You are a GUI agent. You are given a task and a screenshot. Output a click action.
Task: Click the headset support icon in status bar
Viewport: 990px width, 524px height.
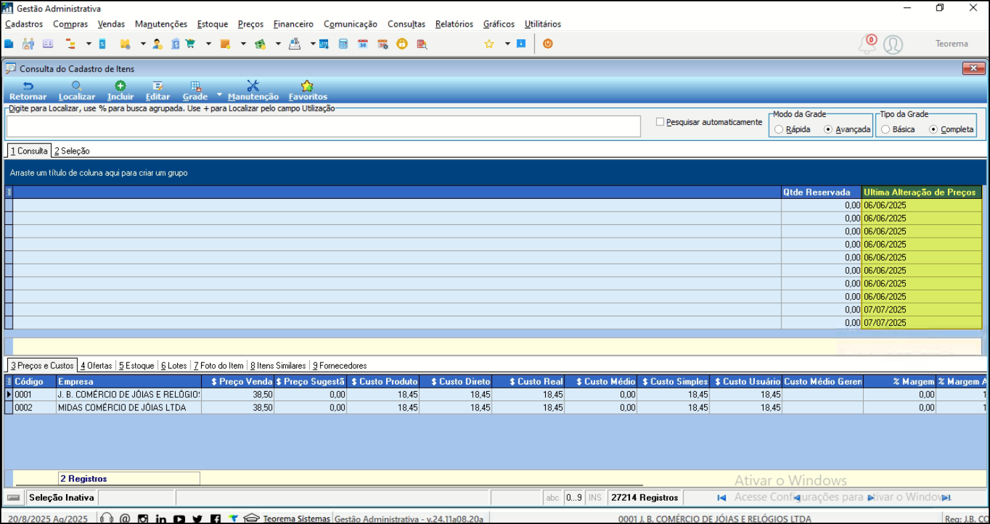point(106,519)
